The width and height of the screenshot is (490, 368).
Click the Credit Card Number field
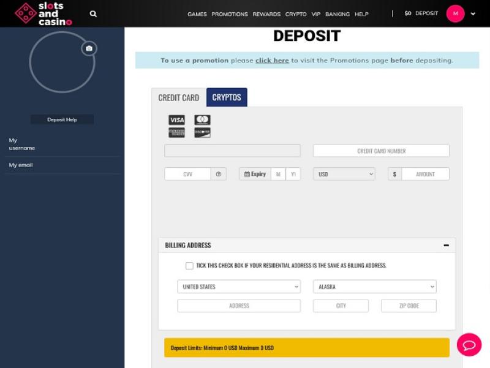point(381,151)
